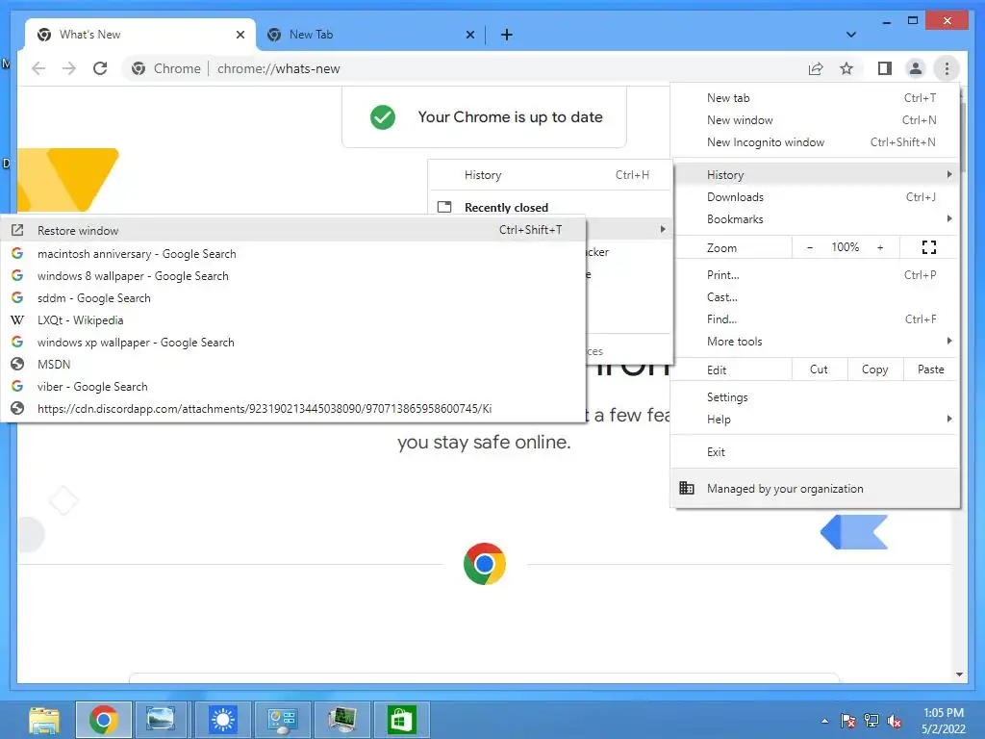
Task: Click the Restore window icon
Action: coord(17,230)
